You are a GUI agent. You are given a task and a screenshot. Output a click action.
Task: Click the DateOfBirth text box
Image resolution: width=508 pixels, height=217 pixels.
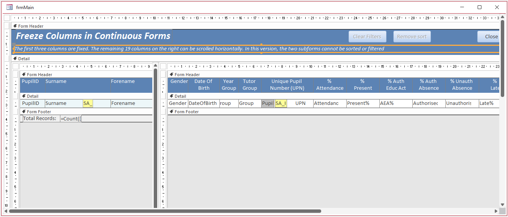(204, 103)
